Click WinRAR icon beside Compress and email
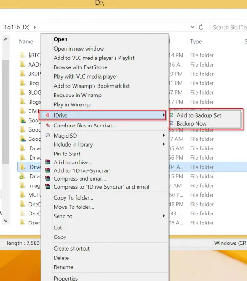The image size is (247, 281). pyautogui.click(x=47, y=178)
